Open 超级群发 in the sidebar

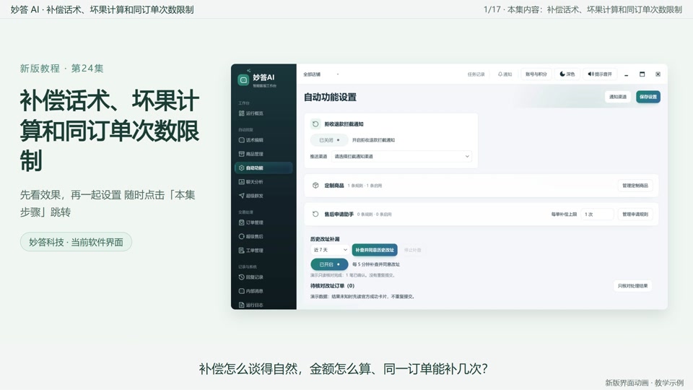[251, 196]
